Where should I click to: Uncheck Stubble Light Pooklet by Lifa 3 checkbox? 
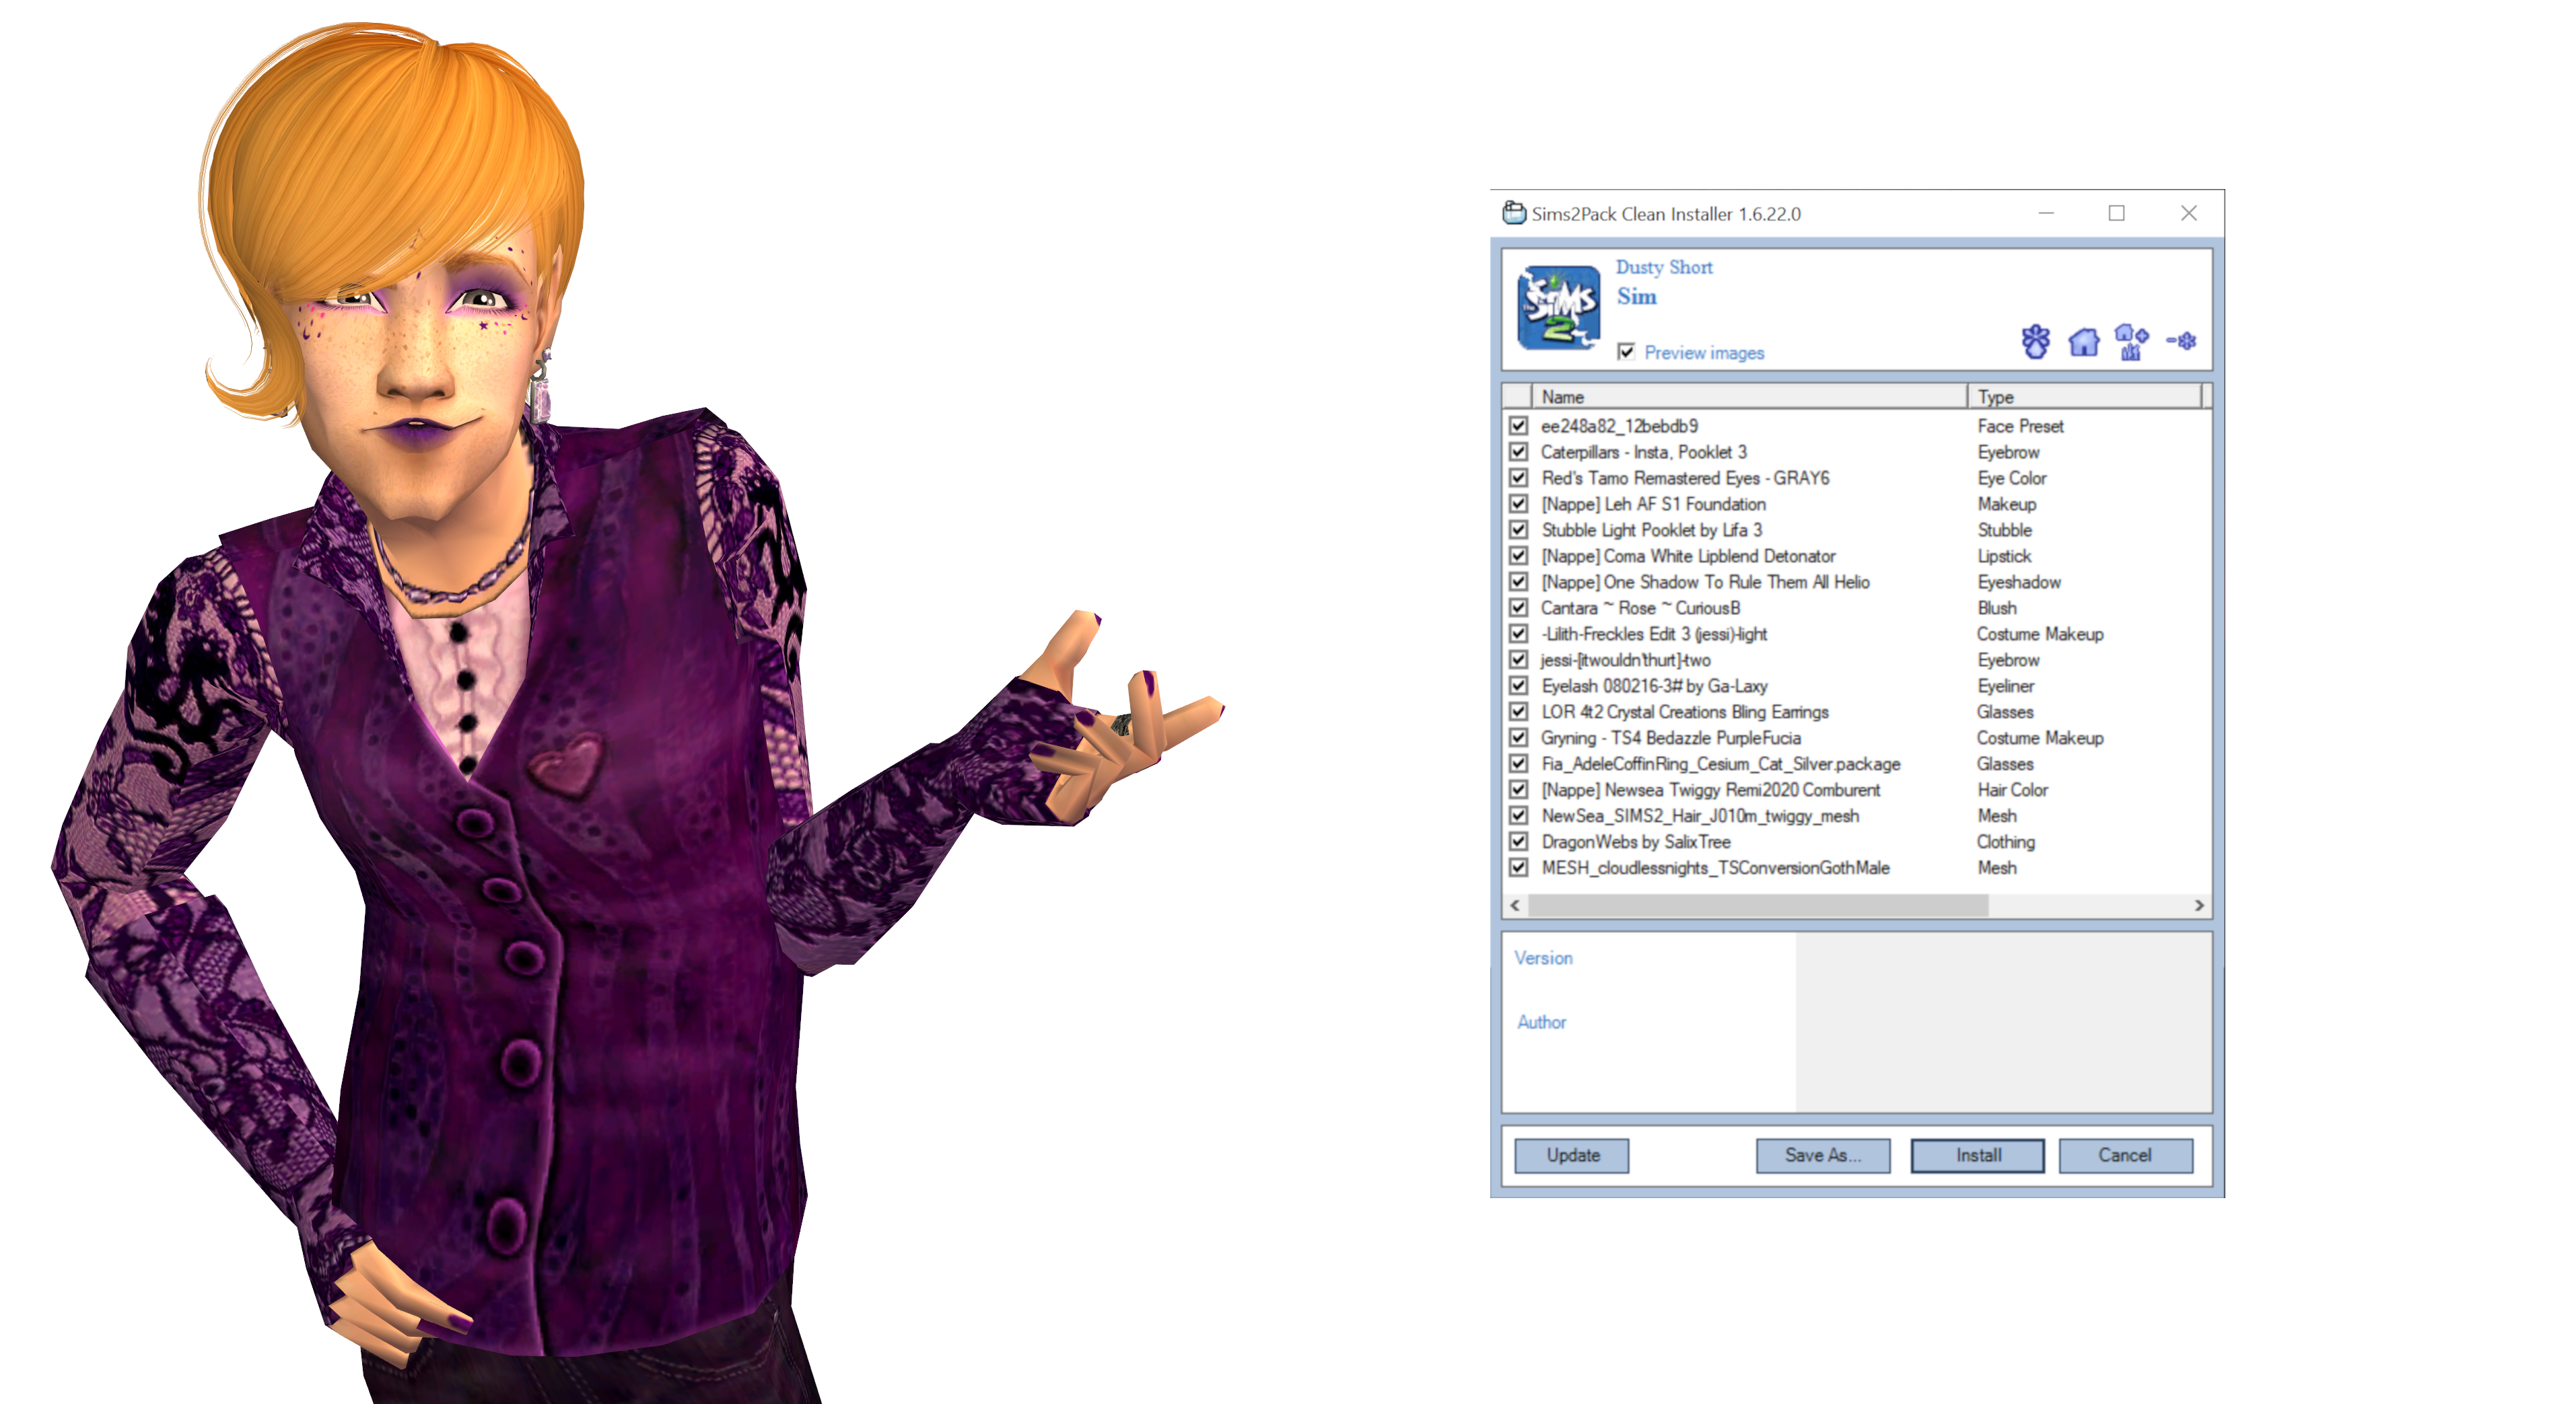1519,529
